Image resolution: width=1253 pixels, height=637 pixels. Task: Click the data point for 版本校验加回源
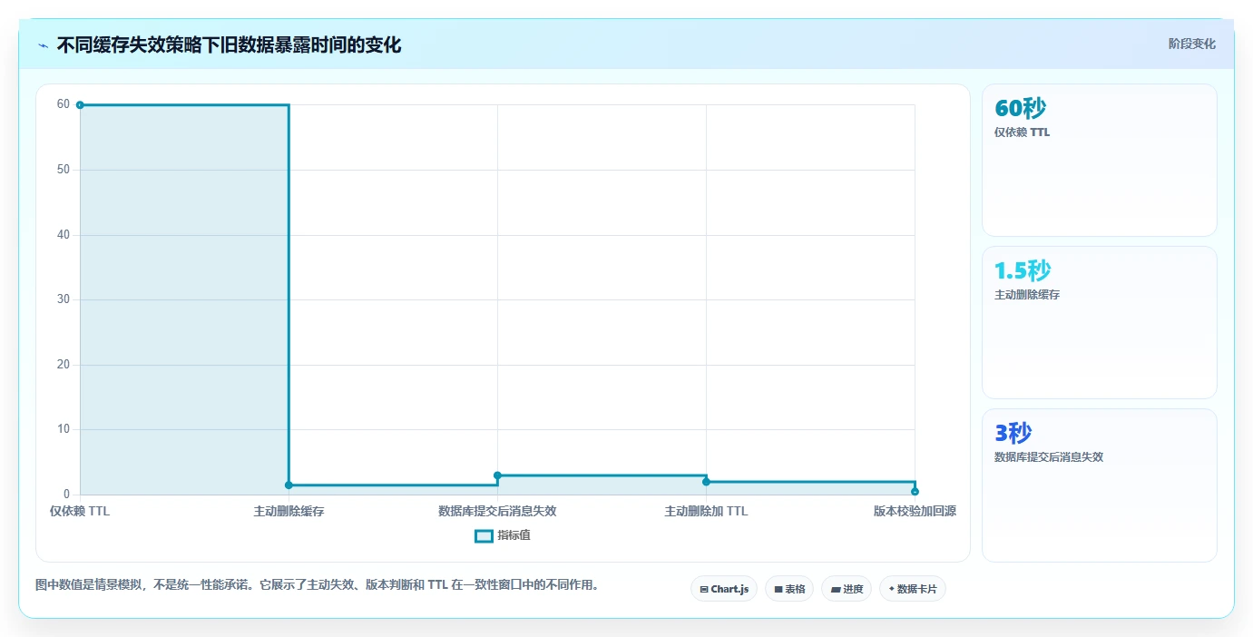pyautogui.click(x=915, y=491)
